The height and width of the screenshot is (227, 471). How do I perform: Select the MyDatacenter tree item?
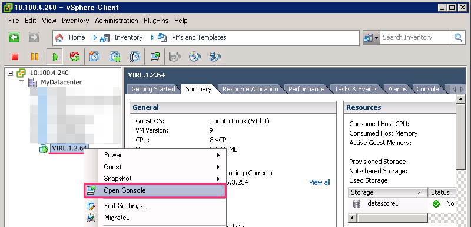tap(61, 83)
